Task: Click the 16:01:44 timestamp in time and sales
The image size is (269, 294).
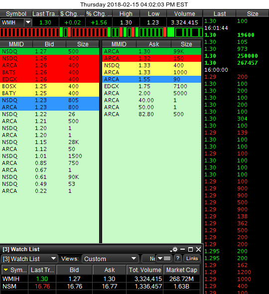Action: pos(216,28)
